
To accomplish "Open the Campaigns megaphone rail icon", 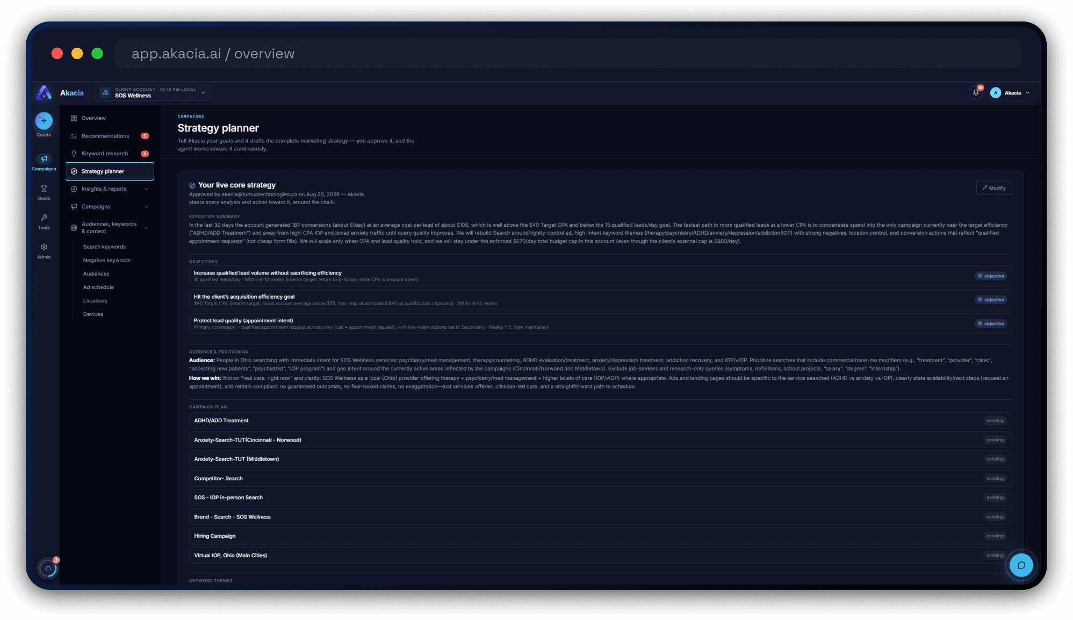I will 44,159.
